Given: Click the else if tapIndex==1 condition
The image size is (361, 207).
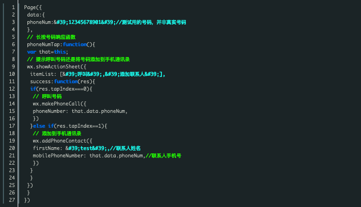Looking at the screenshot, I should [68, 126].
